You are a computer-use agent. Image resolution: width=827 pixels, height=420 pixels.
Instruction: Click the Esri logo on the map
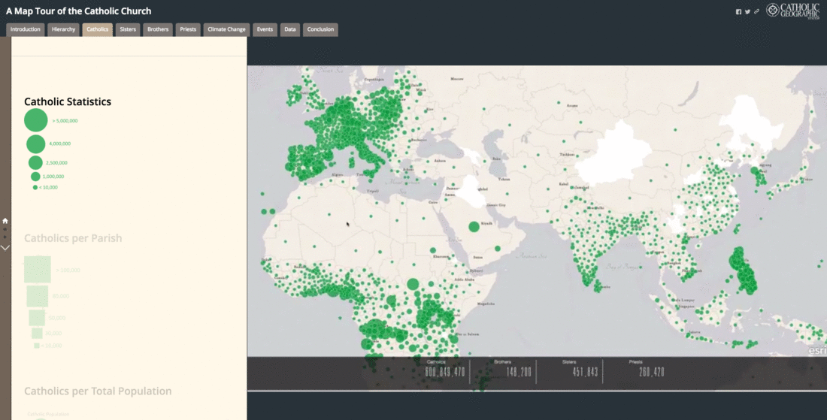[x=816, y=350]
